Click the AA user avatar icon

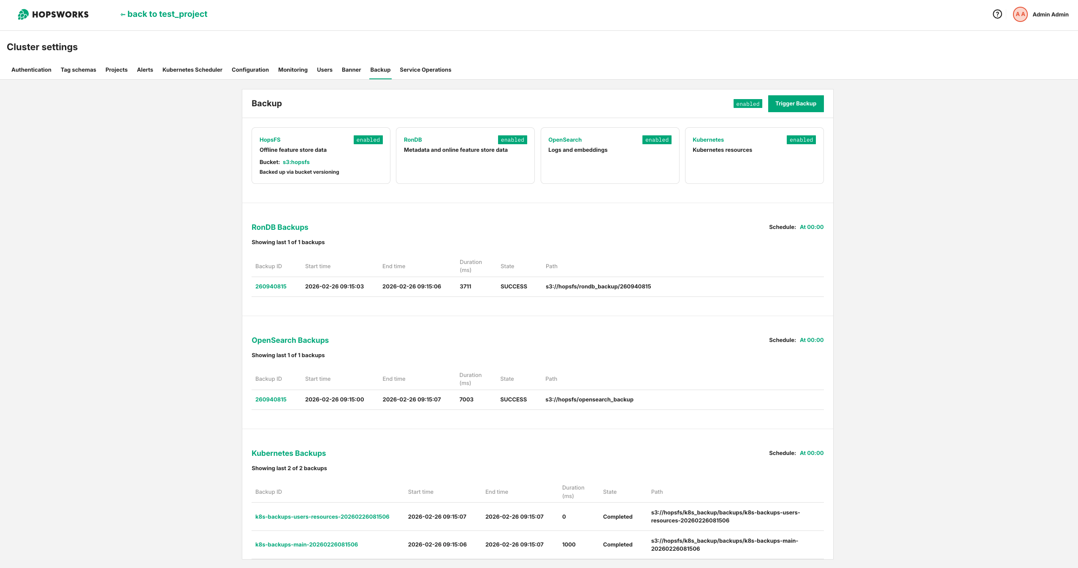coord(1020,14)
